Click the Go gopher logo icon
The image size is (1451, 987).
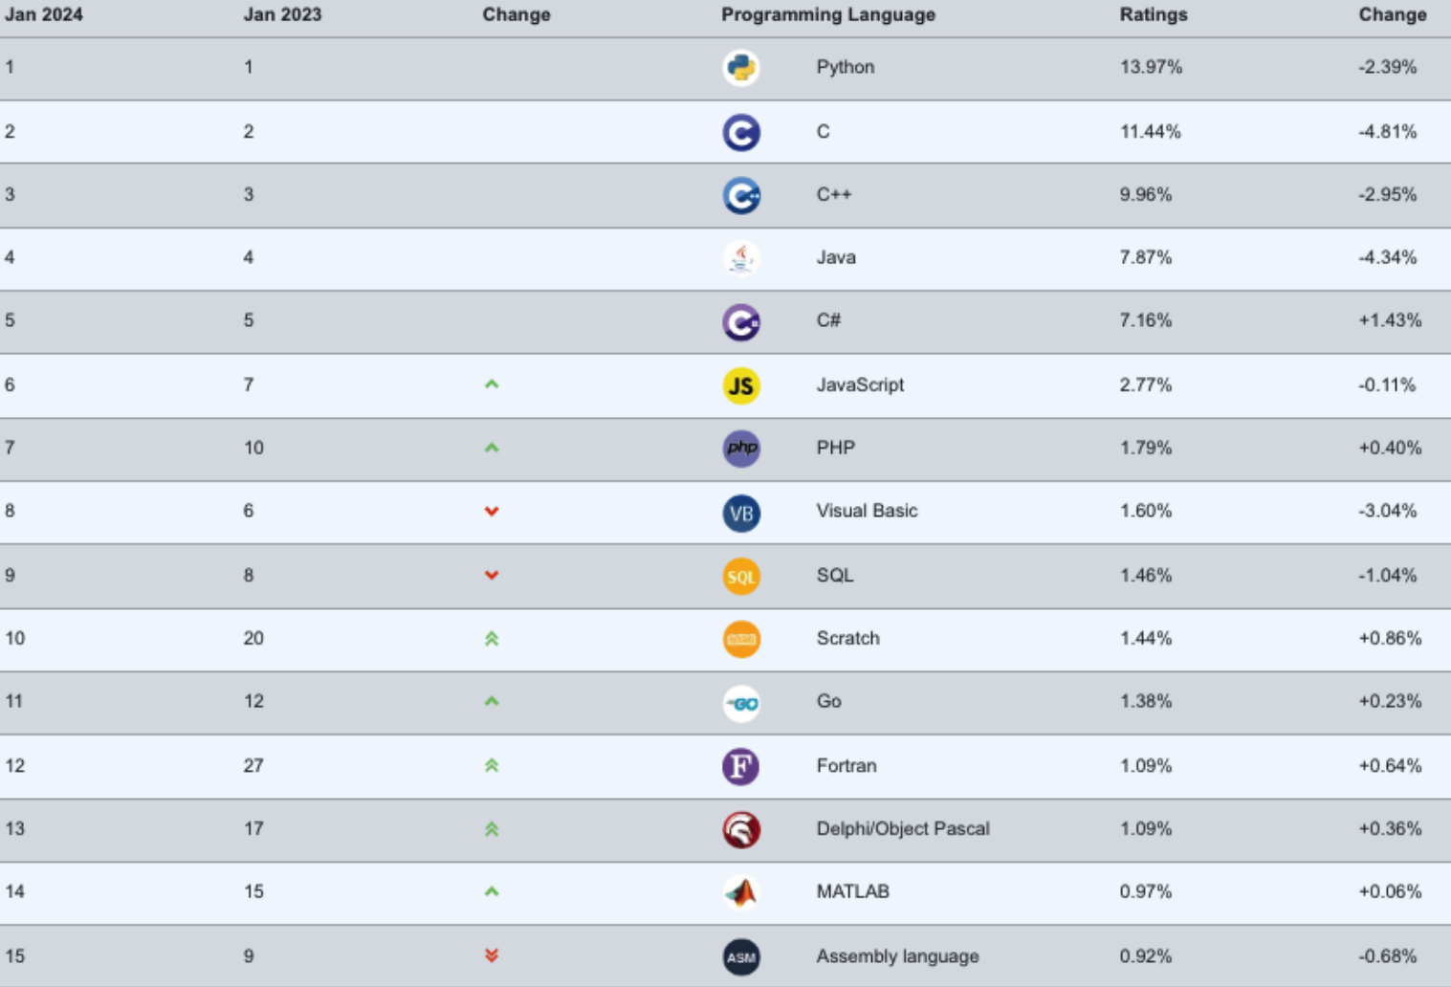pyautogui.click(x=741, y=703)
